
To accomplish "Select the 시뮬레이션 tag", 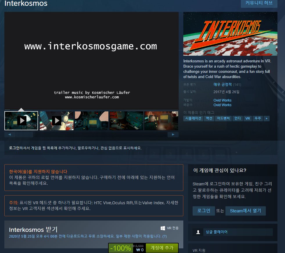I will pos(193,118).
